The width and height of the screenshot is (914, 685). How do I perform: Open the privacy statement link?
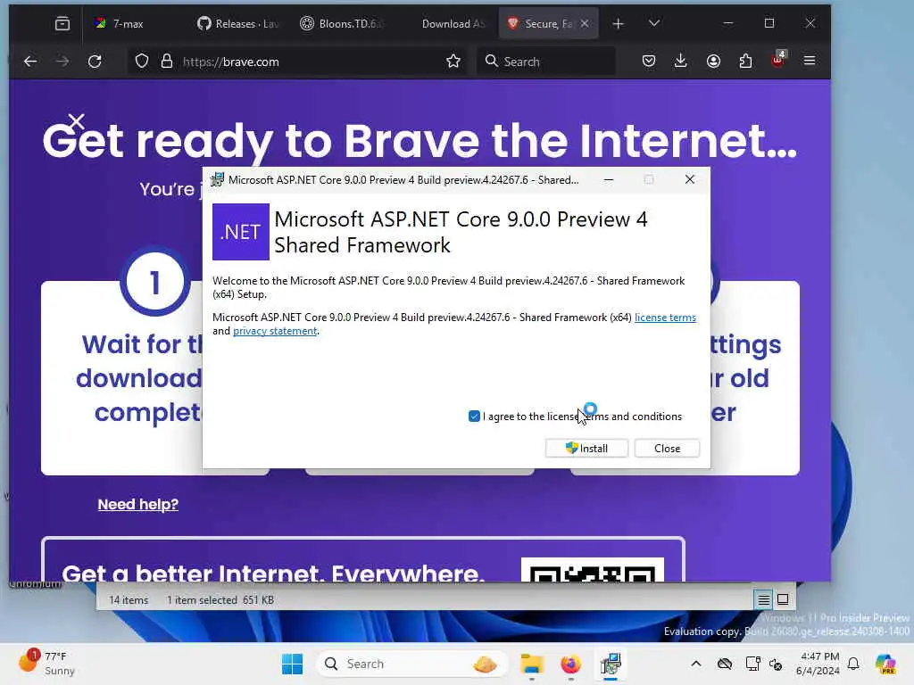pyautogui.click(x=275, y=331)
